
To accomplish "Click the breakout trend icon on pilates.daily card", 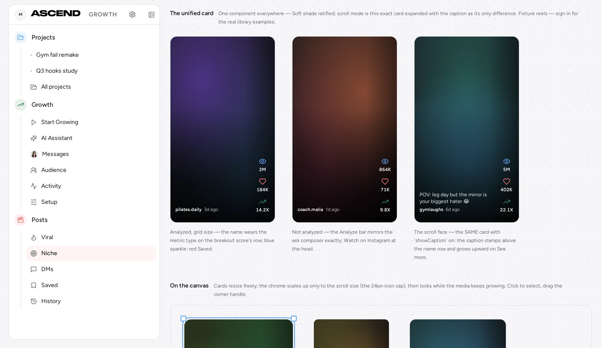I will coord(263,202).
